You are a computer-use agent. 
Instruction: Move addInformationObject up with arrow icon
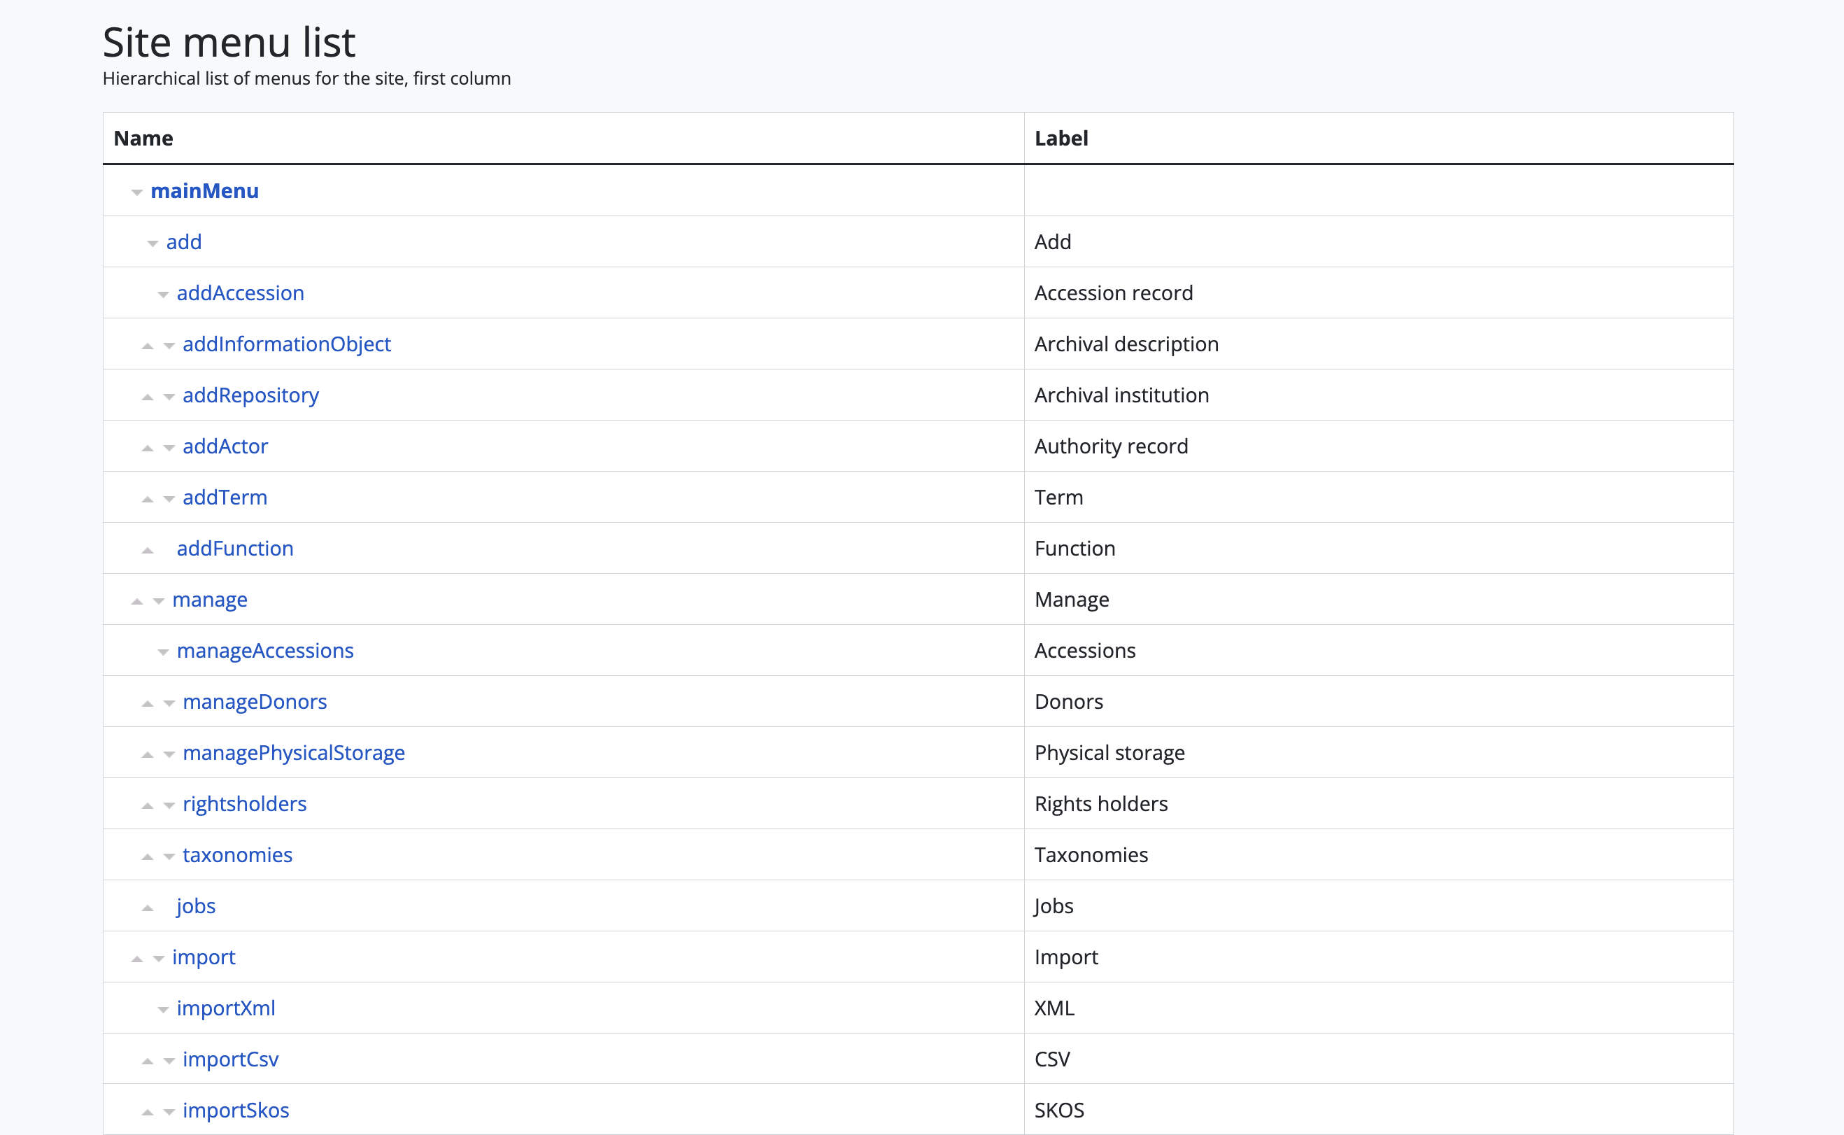point(148,345)
